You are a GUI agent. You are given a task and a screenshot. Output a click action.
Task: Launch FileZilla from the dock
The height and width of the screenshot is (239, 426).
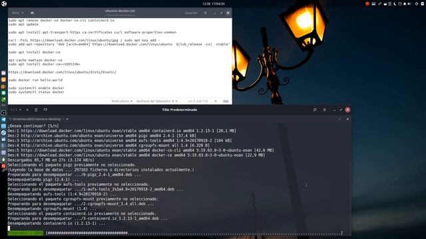(x=3, y=166)
